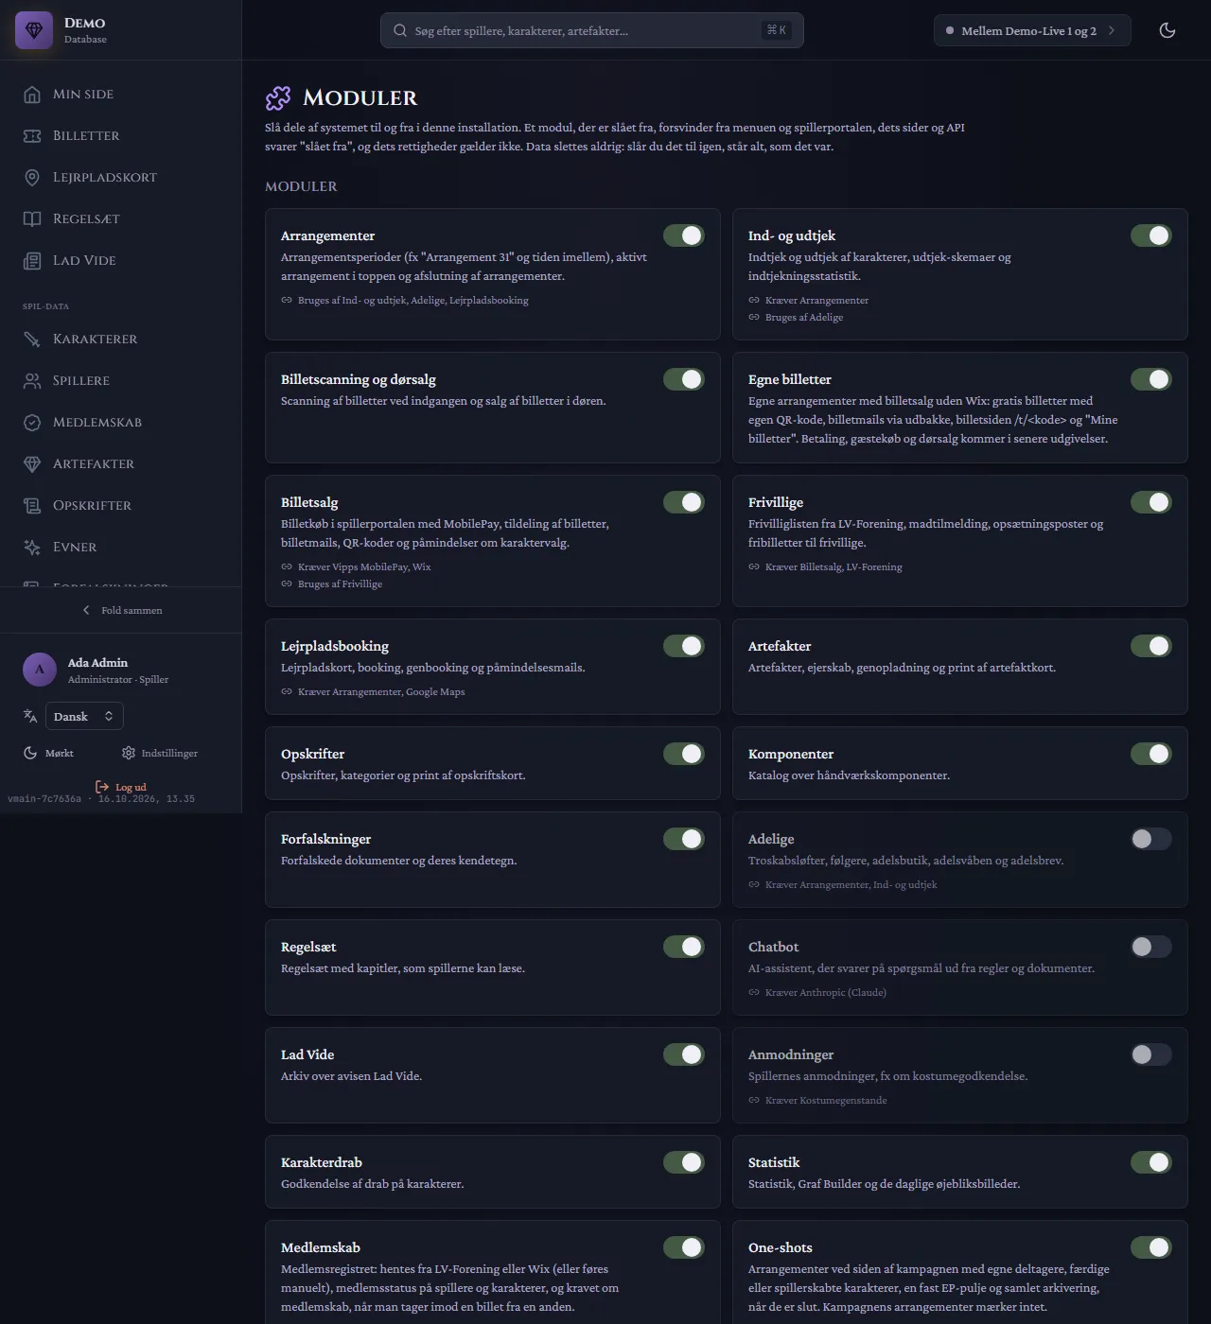Open Min Side home icon
The width and height of the screenshot is (1211, 1324).
pyautogui.click(x=32, y=95)
